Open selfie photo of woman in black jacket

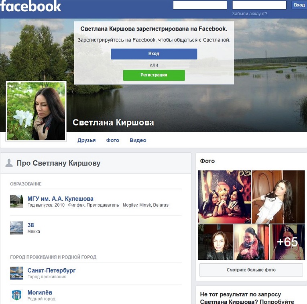(x=216, y=242)
